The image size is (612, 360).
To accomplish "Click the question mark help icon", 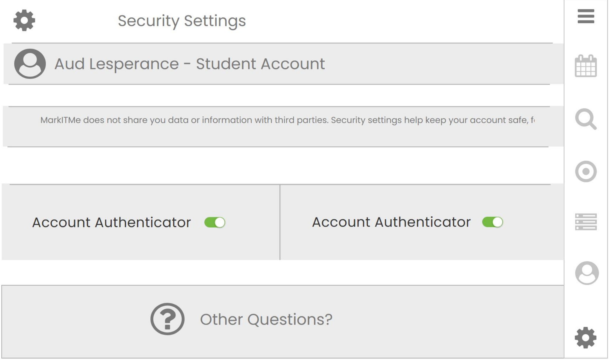I will (x=167, y=319).
